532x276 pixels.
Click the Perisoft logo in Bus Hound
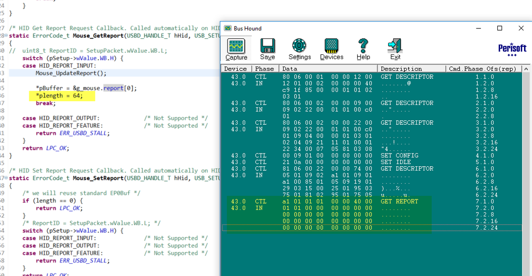click(512, 50)
